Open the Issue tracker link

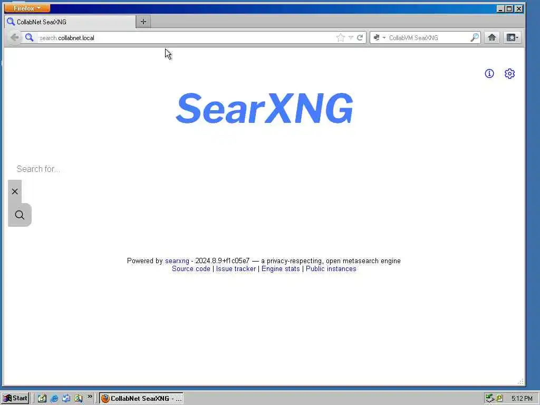(236, 268)
